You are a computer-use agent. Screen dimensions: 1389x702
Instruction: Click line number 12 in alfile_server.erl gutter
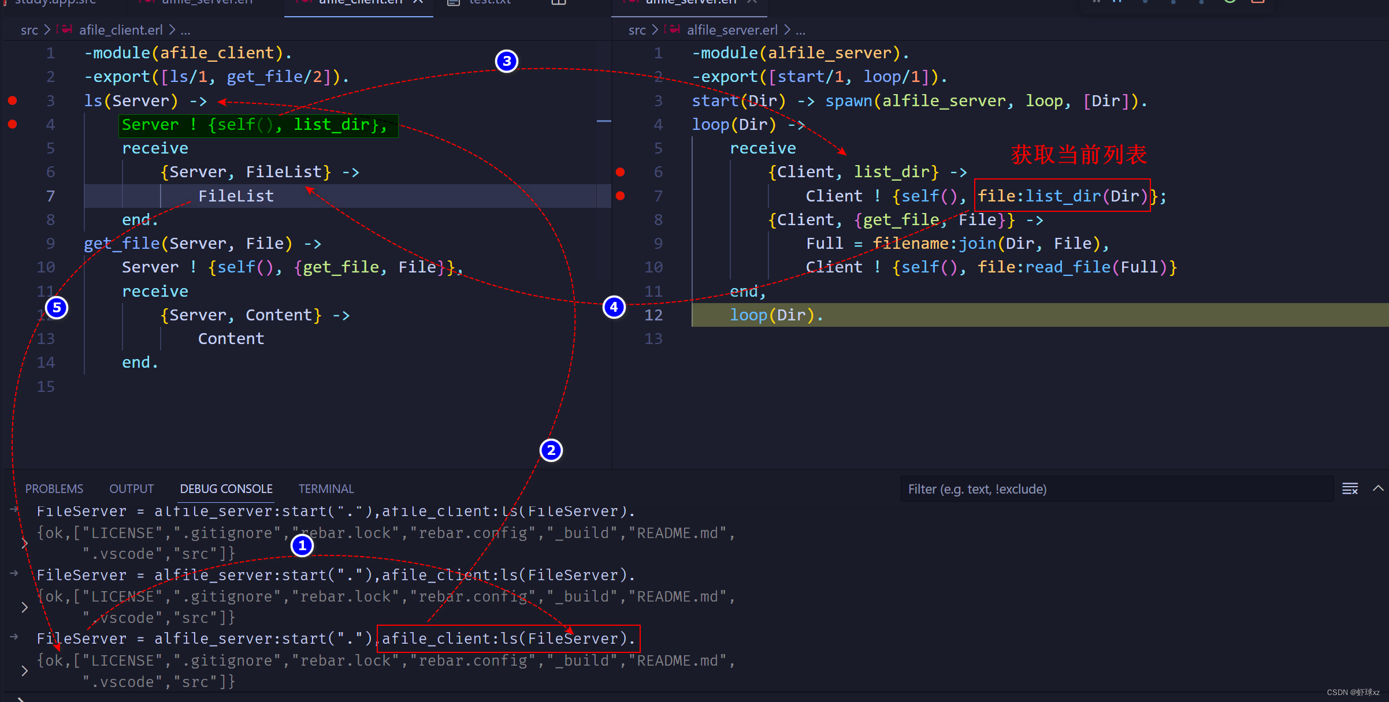click(x=653, y=315)
